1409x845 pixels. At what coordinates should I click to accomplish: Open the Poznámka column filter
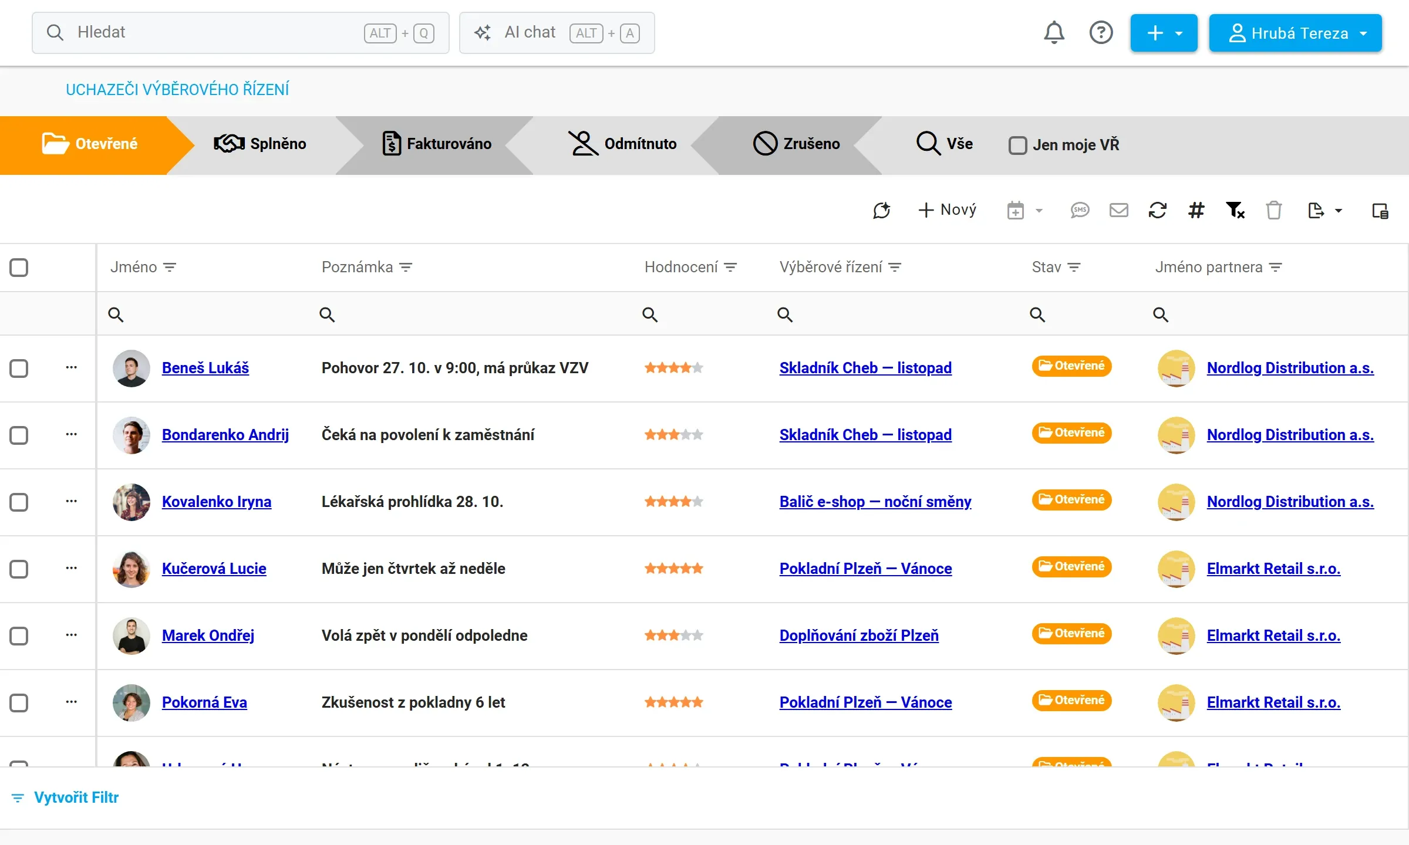tap(405, 267)
